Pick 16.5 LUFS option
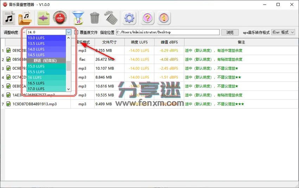This screenshot has width=299, height=188. point(46,83)
